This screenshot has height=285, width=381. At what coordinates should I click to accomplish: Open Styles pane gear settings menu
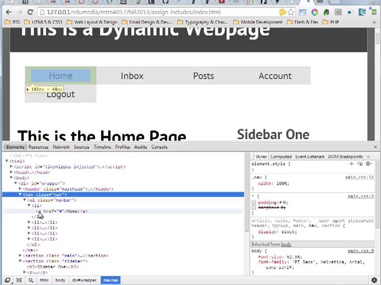click(x=369, y=164)
